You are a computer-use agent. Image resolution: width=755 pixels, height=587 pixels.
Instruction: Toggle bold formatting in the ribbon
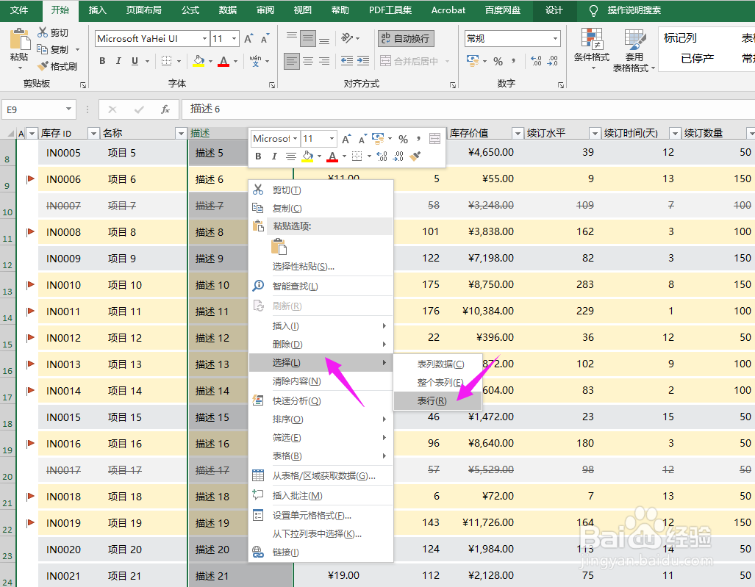coord(102,61)
